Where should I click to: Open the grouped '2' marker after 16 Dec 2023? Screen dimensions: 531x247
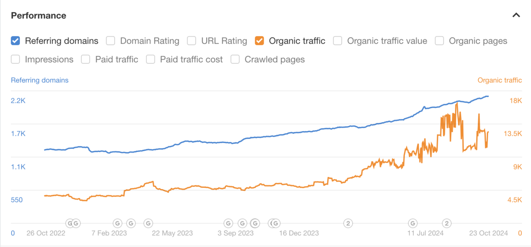click(349, 223)
